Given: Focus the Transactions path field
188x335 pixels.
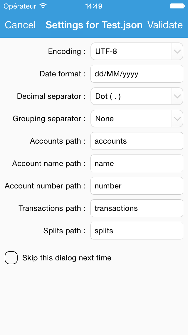Looking at the screenshot, I should tap(137, 208).
